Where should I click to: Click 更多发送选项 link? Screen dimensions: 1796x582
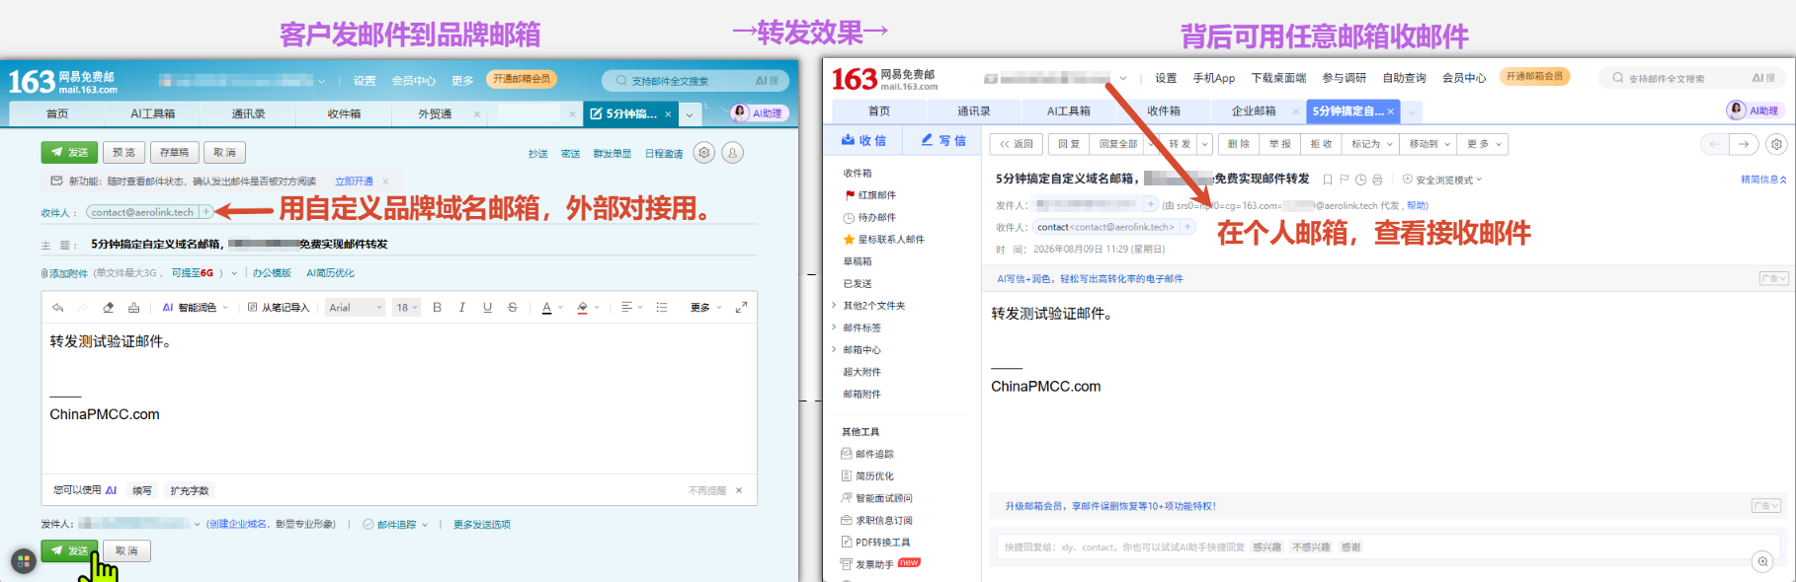(x=482, y=525)
